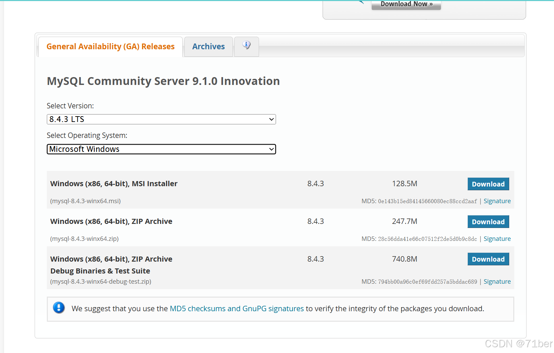The width and height of the screenshot is (554, 353).
Task: Open the Select Version dropdown 8.4.3 LTS
Action: [x=161, y=119]
